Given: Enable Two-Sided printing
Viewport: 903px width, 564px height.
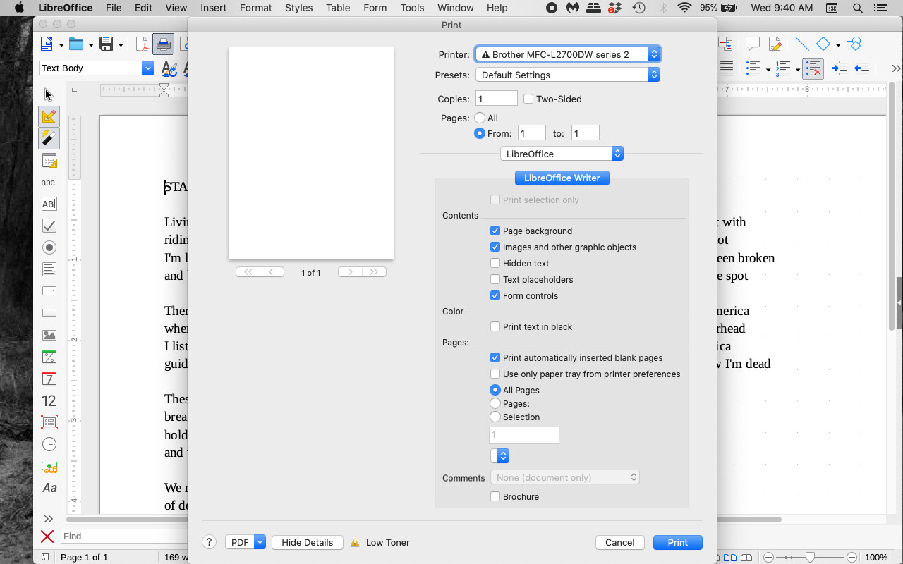Looking at the screenshot, I should point(528,99).
